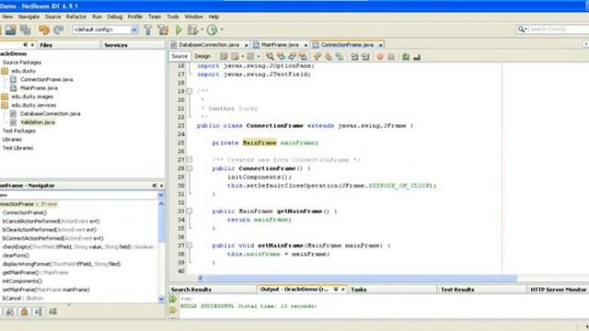The height and width of the screenshot is (331, 589).
Task: Collapse the javadoc comment fold at line 19
Action: (x=190, y=91)
